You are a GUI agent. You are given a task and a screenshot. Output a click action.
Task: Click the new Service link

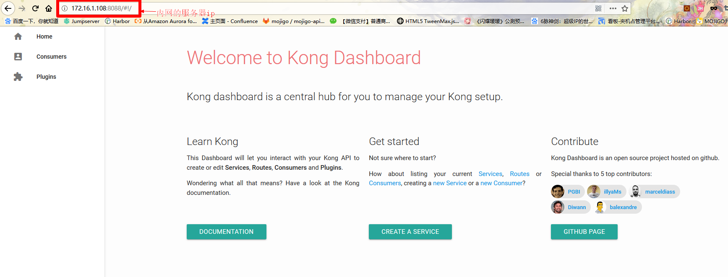tap(450, 183)
